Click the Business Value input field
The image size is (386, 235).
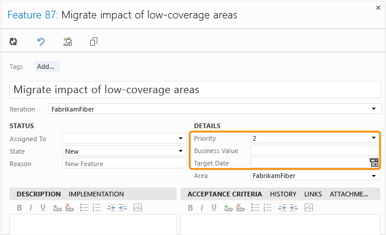pos(315,150)
